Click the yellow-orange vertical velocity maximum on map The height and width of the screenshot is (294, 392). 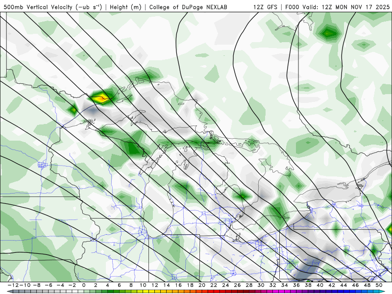click(100, 98)
